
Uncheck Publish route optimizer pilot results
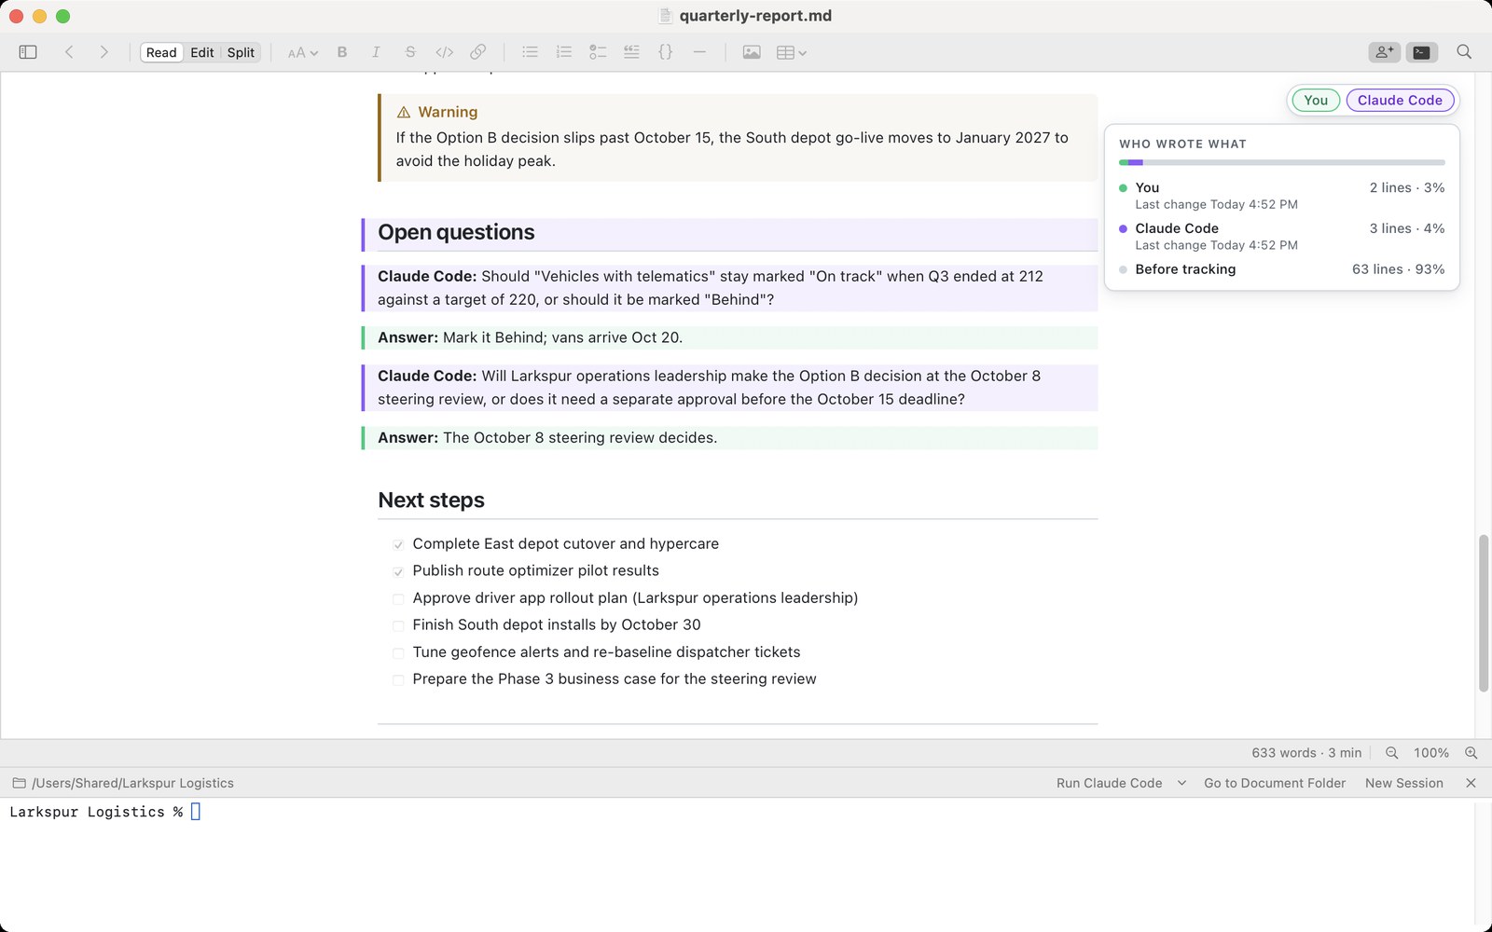coord(398,571)
